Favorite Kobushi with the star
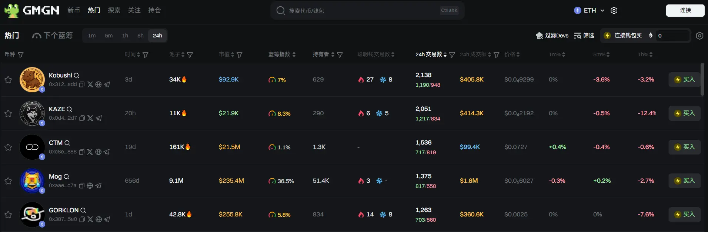This screenshot has height=232, width=708. [8, 80]
